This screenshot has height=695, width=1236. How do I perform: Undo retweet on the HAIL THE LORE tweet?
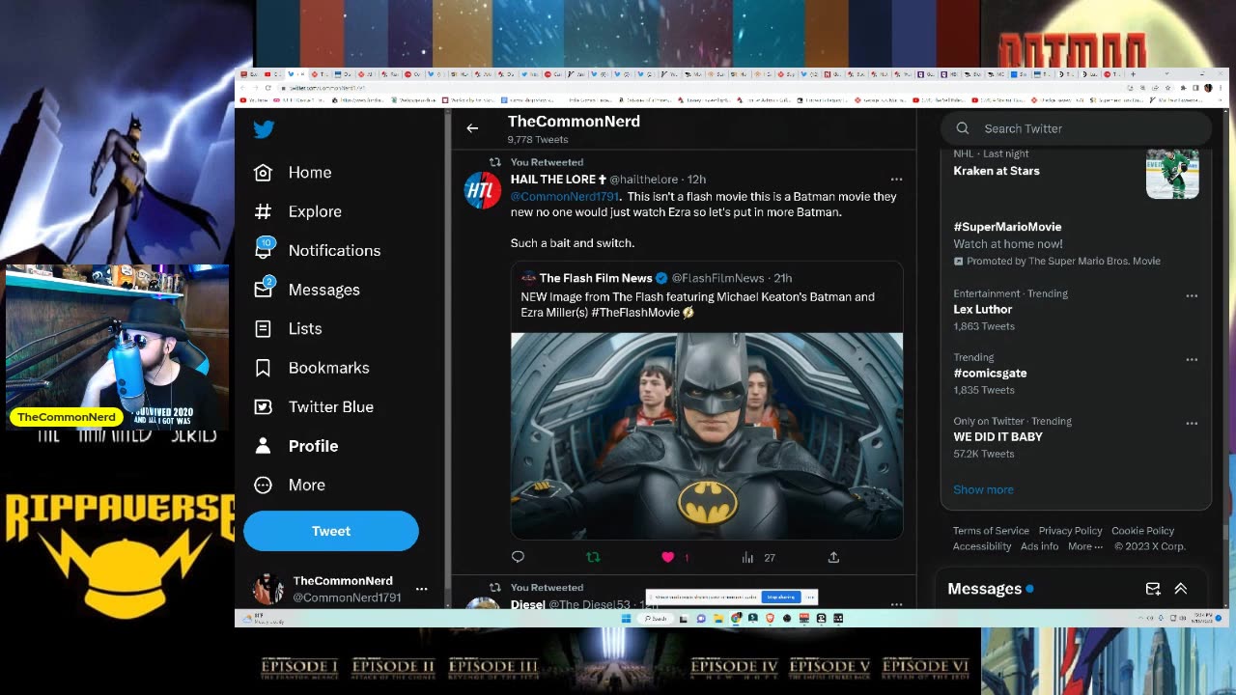coord(593,557)
